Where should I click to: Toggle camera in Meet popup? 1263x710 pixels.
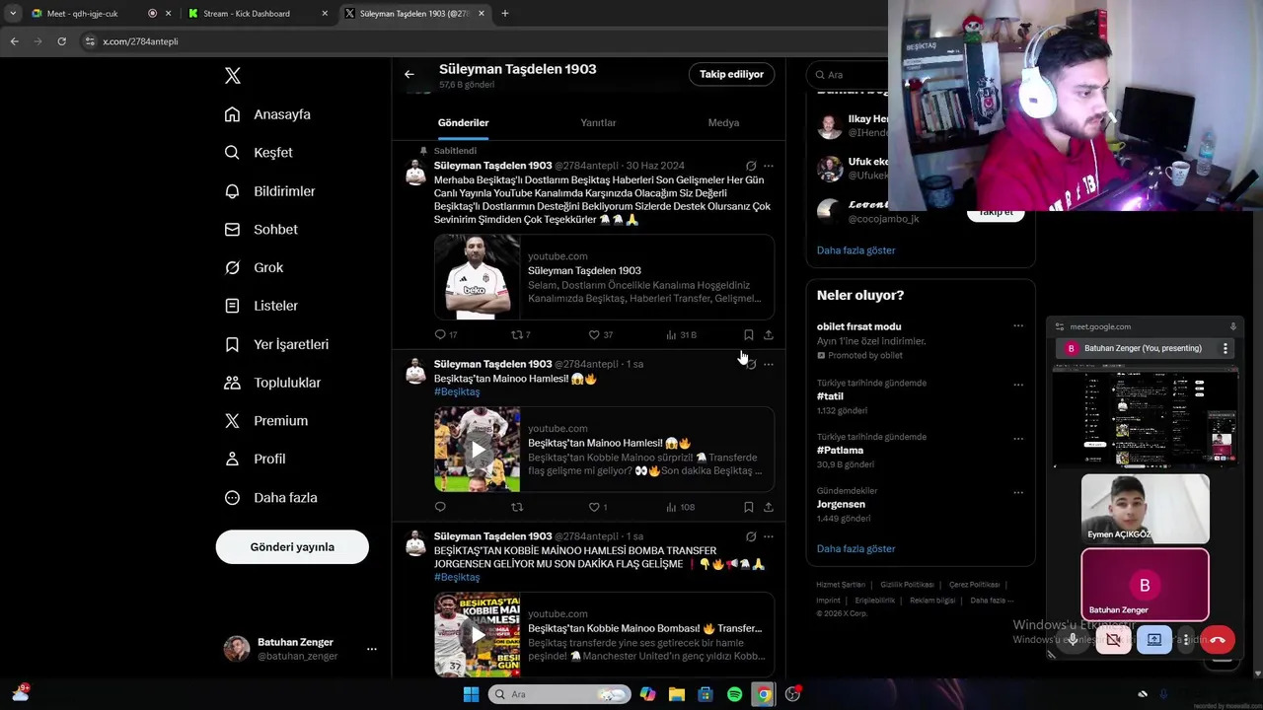1113,640
